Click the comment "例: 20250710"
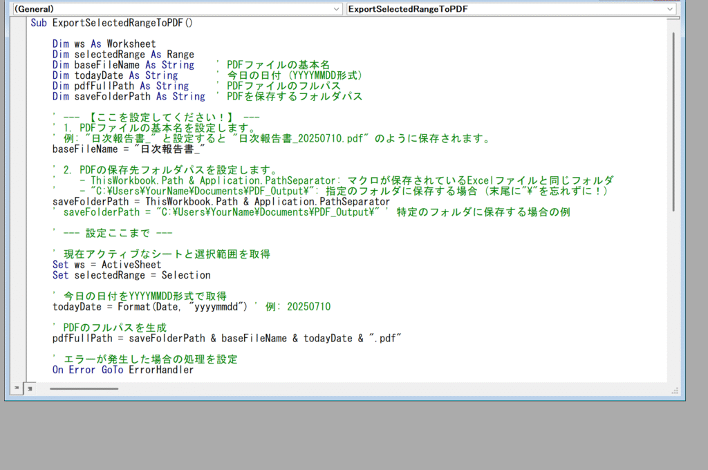The height and width of the screenshot is (470, 708). pyautogui.click(x=298, y=307)
